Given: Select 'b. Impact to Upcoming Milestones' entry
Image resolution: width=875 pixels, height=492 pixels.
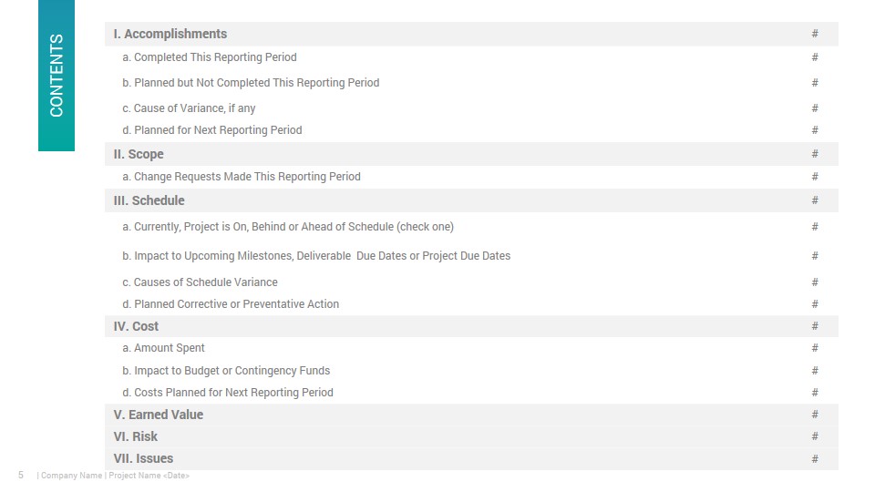Looking at the screenshot, I should tap(316, 256).
